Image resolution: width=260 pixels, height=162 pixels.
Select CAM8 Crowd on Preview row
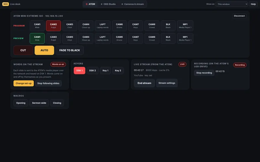[x=152, y=38]
